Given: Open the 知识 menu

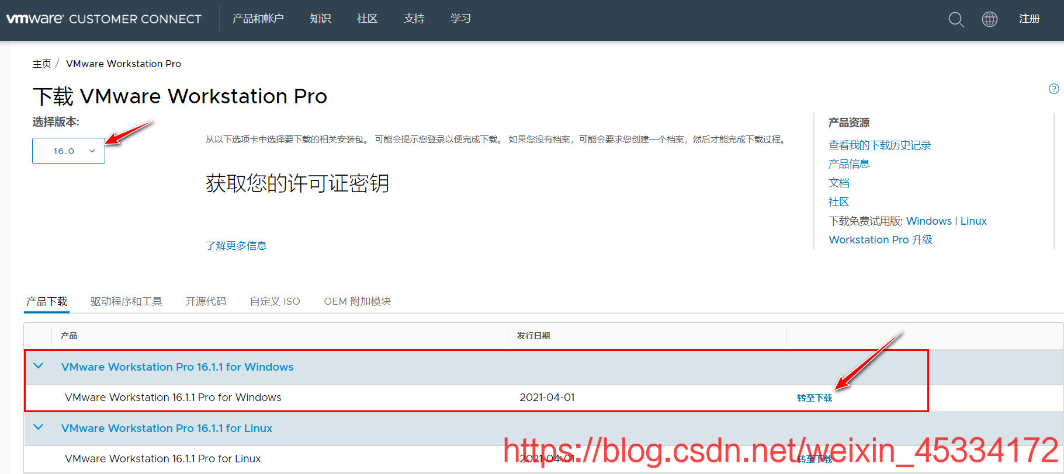Looking at the screenshot, I should pos(320,19).
